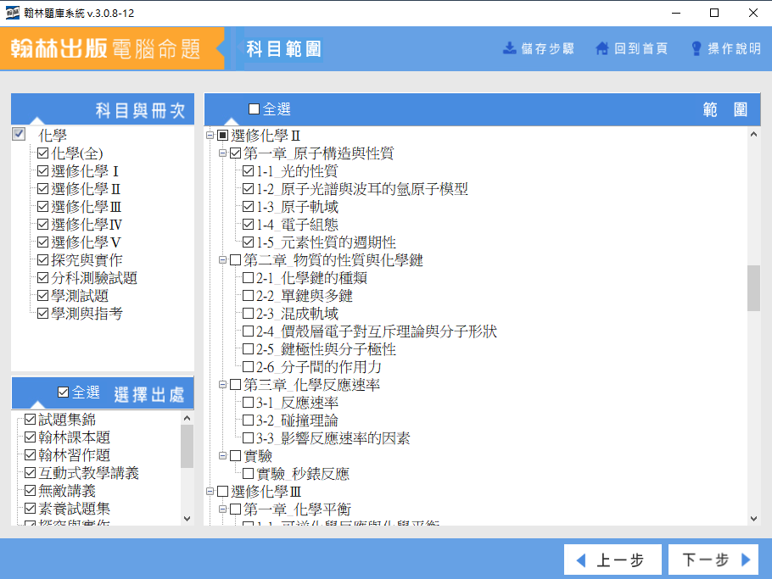Uncheck the 化學(全) checkbox

click(42, 153)
